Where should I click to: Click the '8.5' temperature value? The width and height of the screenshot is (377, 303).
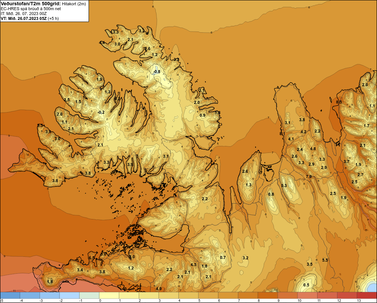point(339,102)
